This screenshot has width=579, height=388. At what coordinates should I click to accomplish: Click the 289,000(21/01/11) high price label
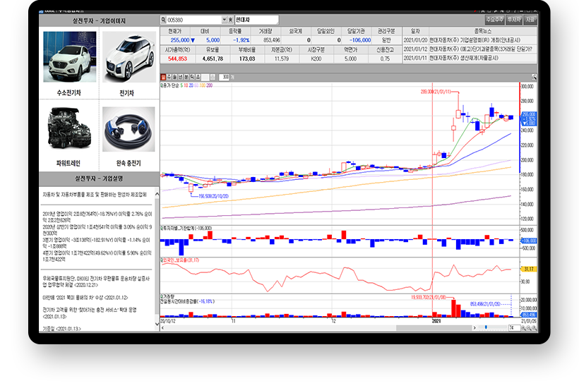coord(436,92)
